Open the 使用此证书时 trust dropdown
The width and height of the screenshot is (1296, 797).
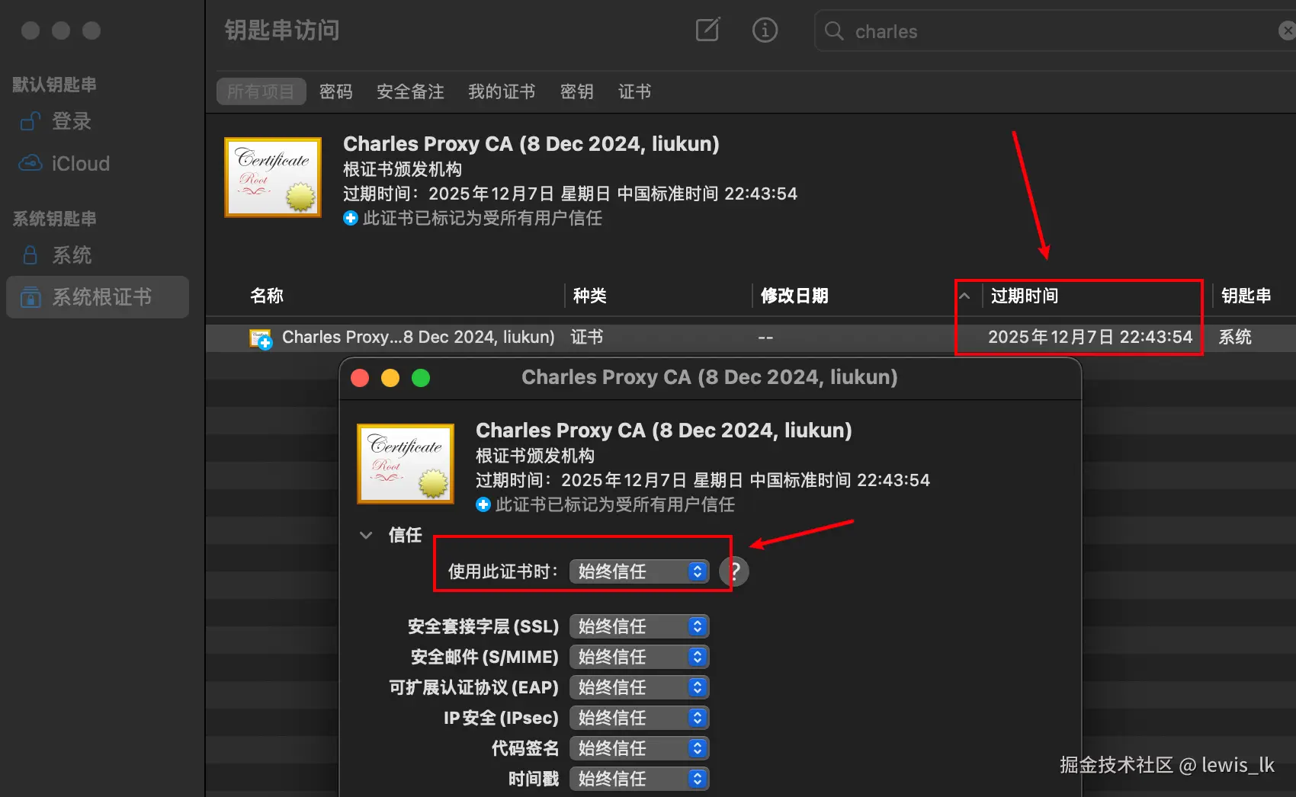640,571
